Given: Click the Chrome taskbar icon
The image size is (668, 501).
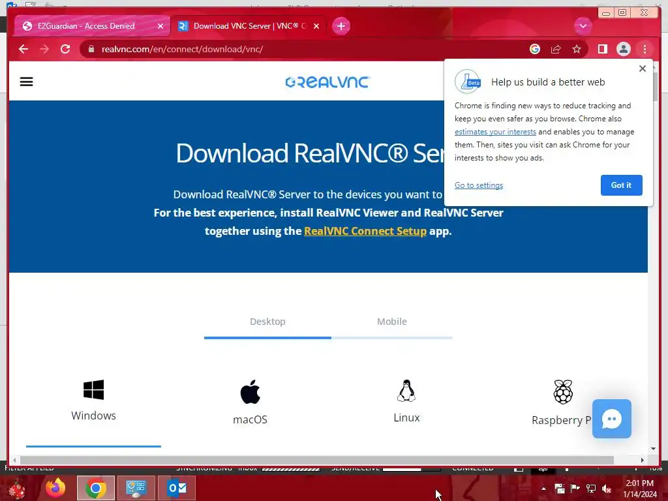Looking at the screenshot, I should [x=96, y=488].
